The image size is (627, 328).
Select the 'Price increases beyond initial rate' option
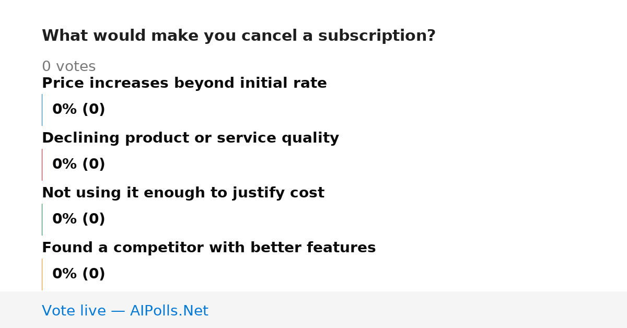pos(184,84)
